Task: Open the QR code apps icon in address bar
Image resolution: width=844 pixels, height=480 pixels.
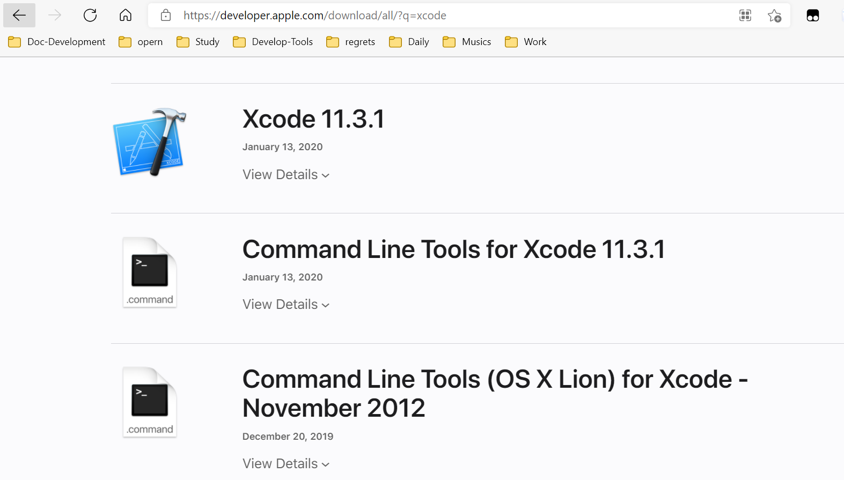Action: (x=745, y=16)
